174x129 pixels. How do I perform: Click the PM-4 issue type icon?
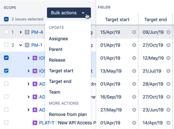(27, 32)
